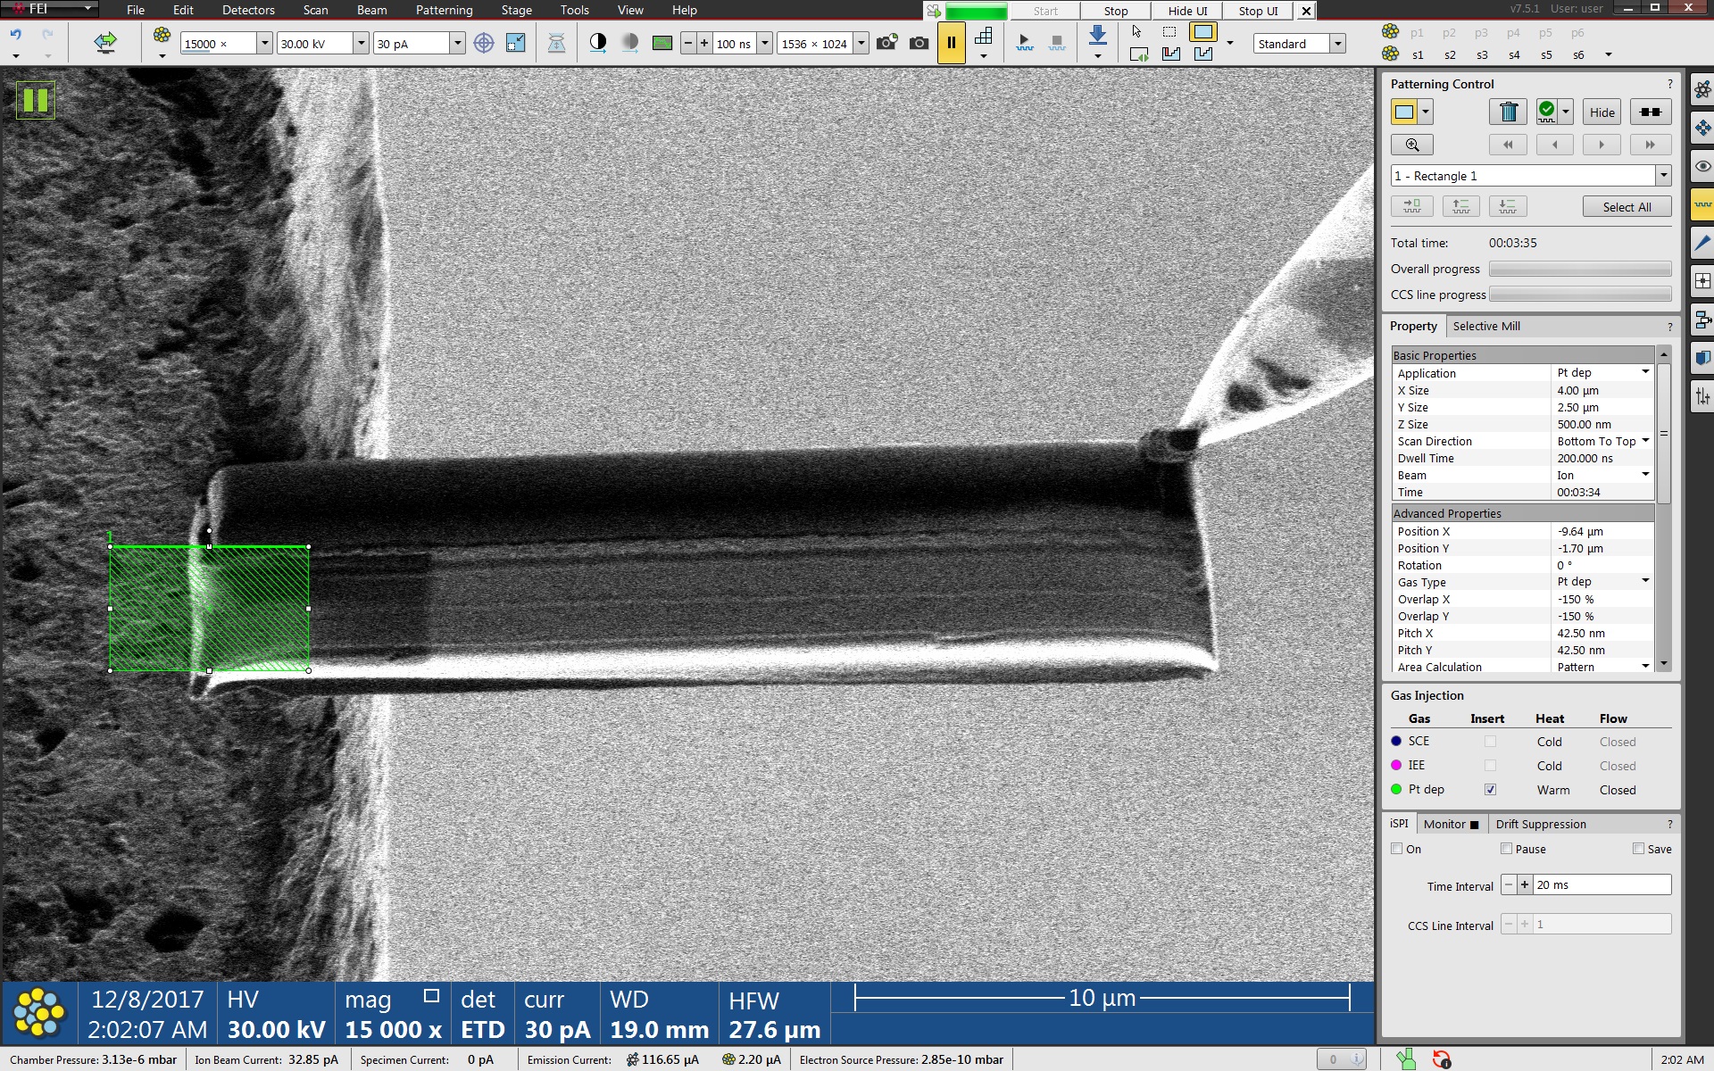Expand the Scan Direction dropdown
This screenshot has width=1714, height=1071.
pos(1645,441)
